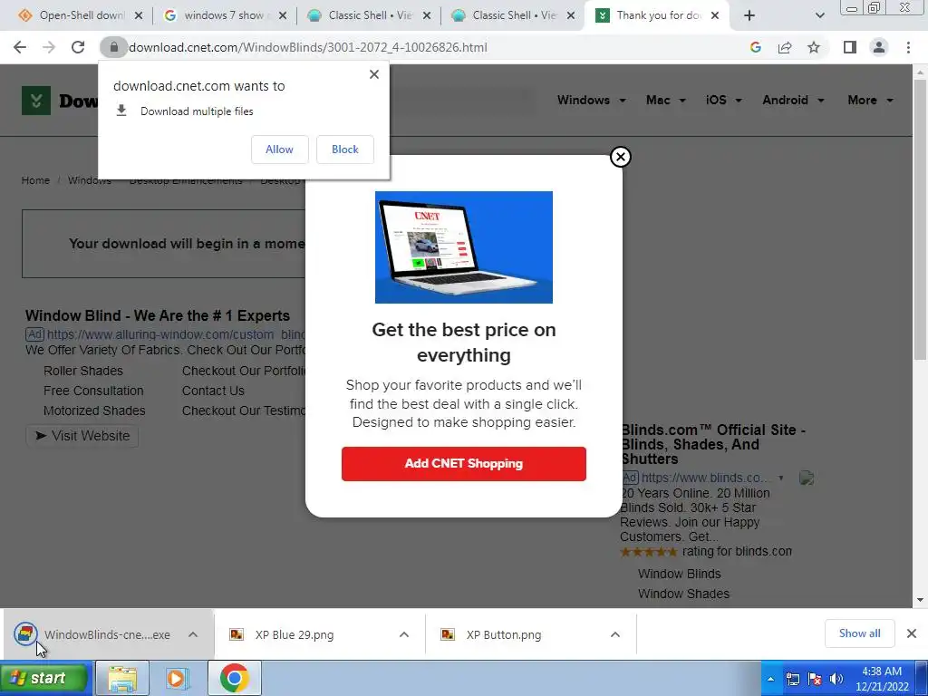
Task: Expand options for XP Button.png
Action: pos(615,634)
